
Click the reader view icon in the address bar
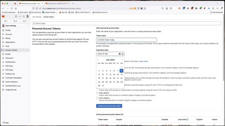coord(138,8)
